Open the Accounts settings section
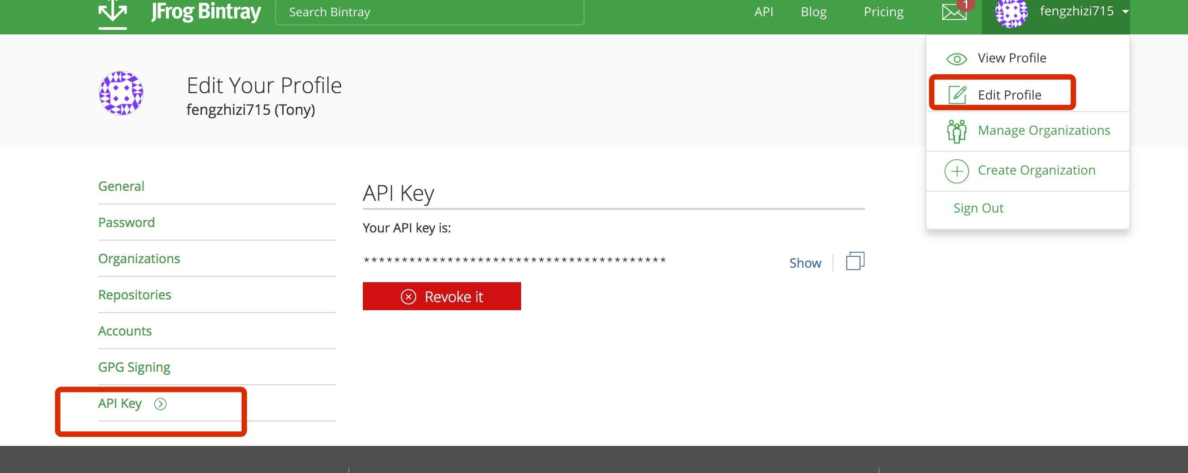1188x473 pixels. (124, 331)
